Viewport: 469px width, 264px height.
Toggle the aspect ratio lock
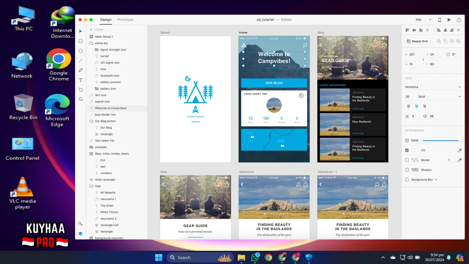pyautogui.click(x=423, y=59)
